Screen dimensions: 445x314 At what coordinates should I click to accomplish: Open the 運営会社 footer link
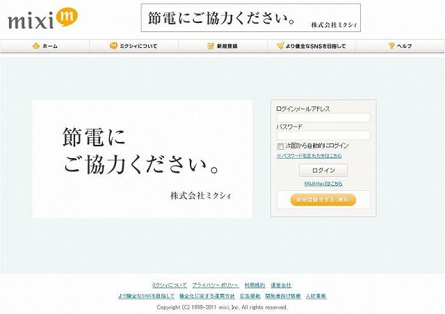tap(281, 285)
